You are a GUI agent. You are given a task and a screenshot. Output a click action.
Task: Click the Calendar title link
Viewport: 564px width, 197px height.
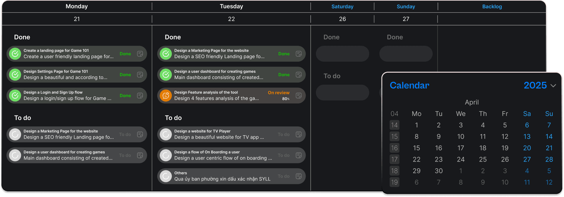point(409,85)
